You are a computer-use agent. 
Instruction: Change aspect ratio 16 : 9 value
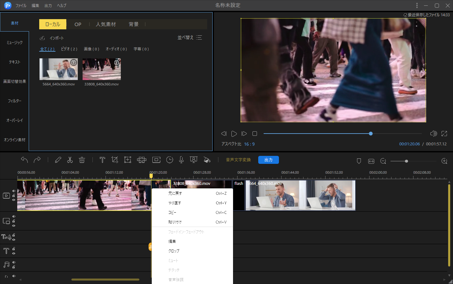click(x=249, y=144)
